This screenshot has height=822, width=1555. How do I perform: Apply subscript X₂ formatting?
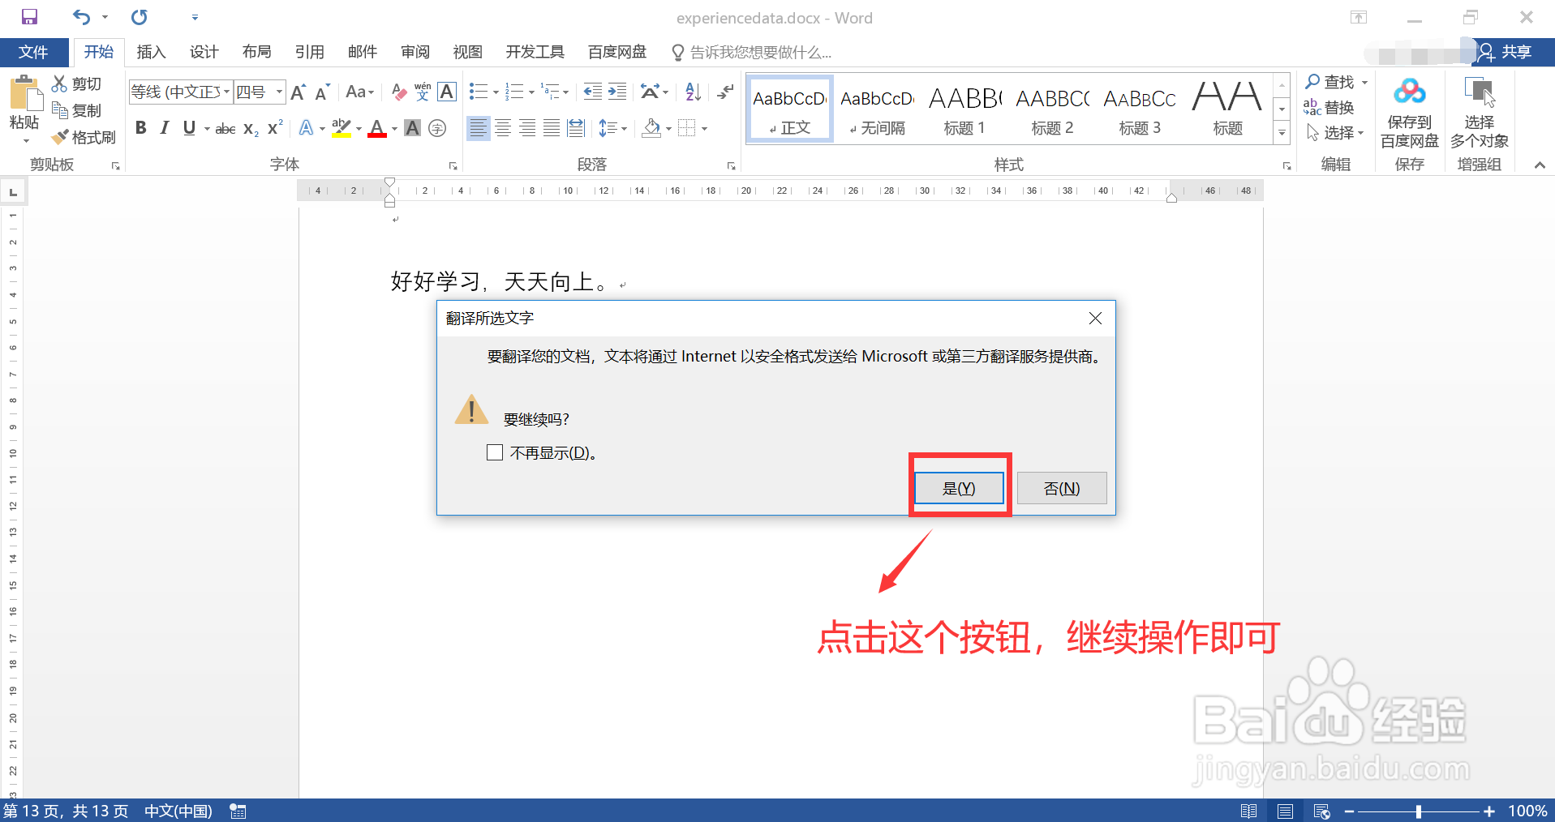click(251, 128)
